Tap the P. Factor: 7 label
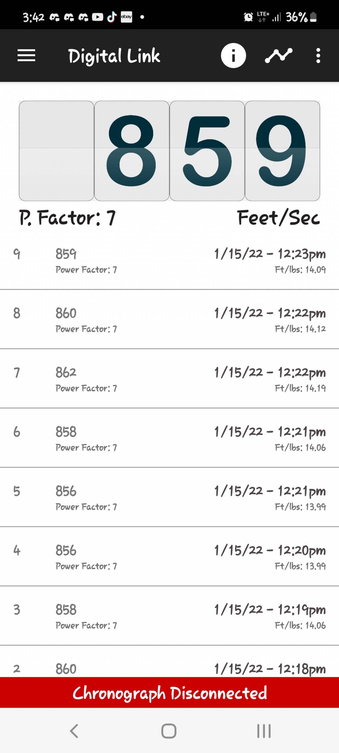The image size is (339, 753). [x=68, y=218]
